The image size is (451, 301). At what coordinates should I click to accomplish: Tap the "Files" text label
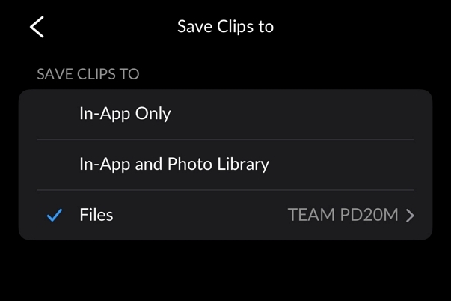(x=96, y=216)
